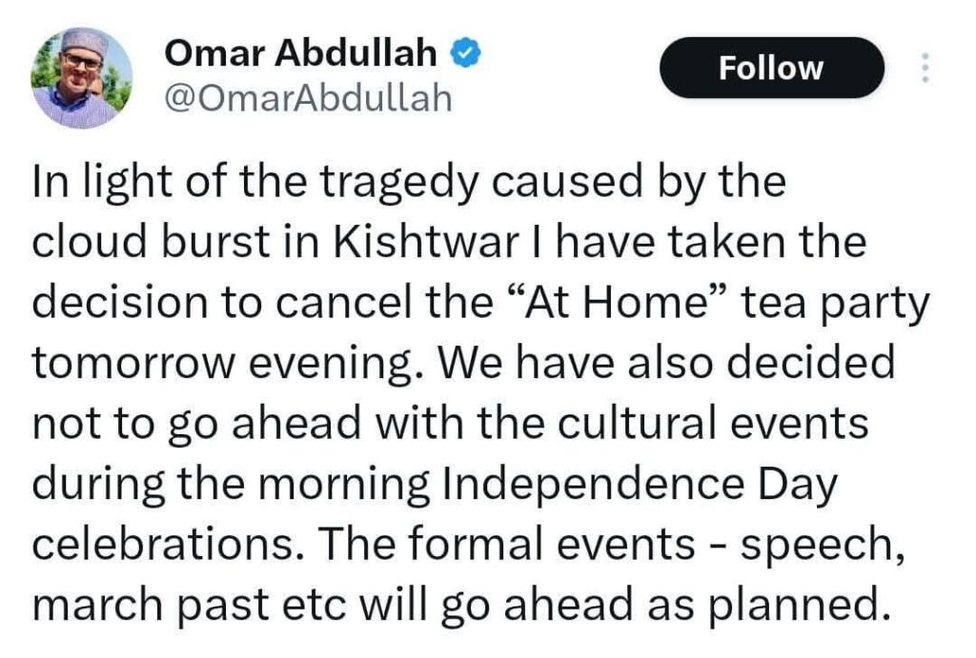Click the phrase "The formal events"
Screen dimensions: 976x658
tap(507, 544)
